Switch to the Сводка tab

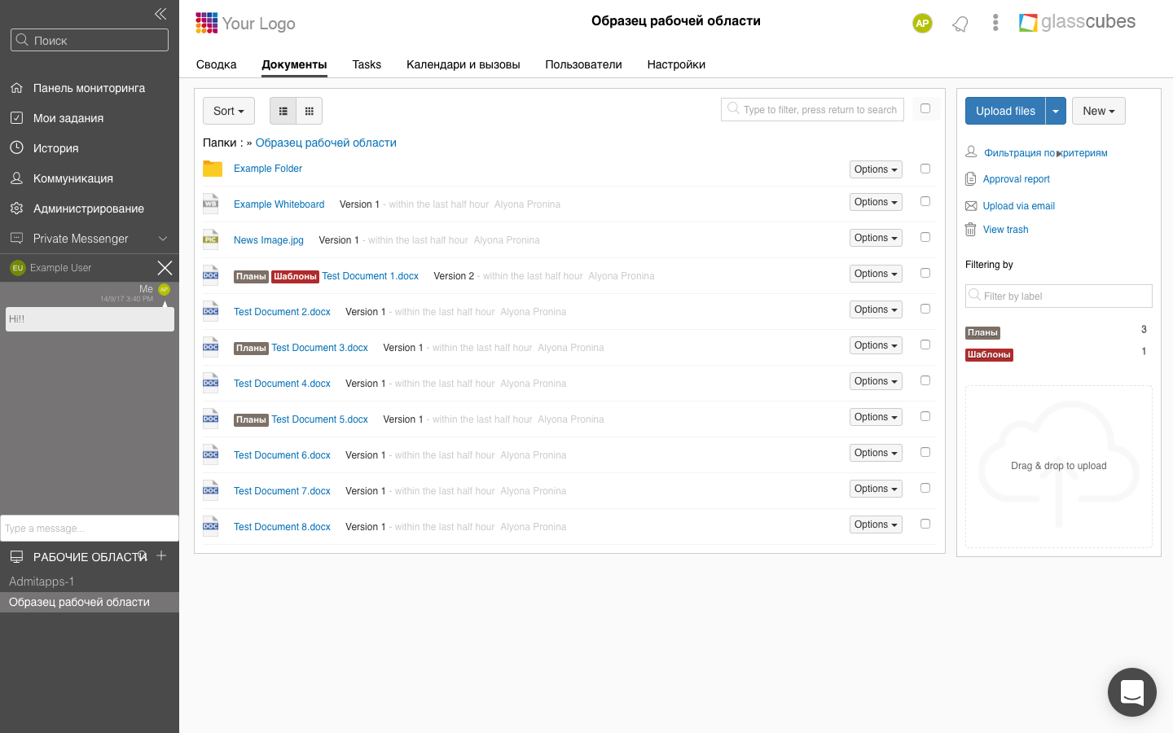tap(217, 64)
